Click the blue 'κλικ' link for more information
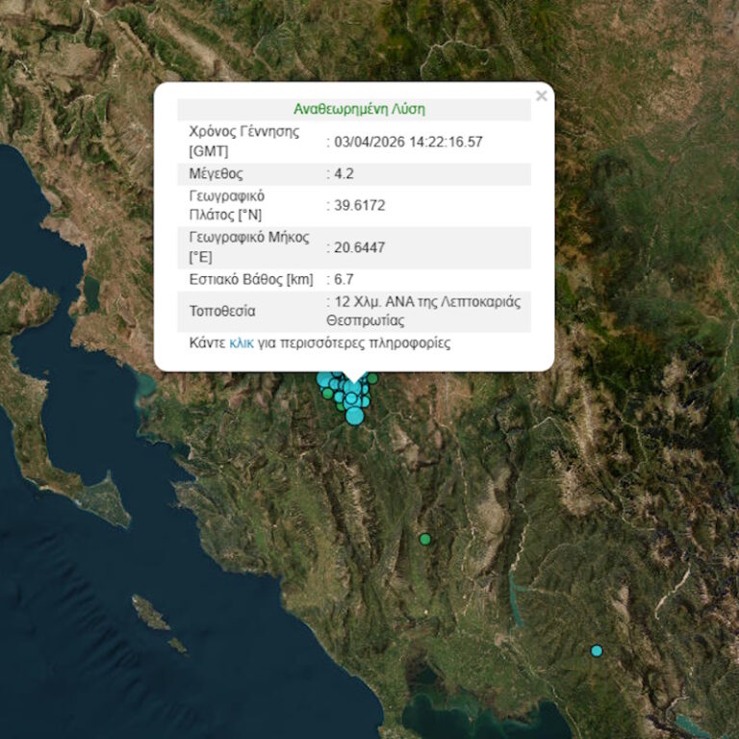This screenshot has height=739, width=739. click(242, 343)
